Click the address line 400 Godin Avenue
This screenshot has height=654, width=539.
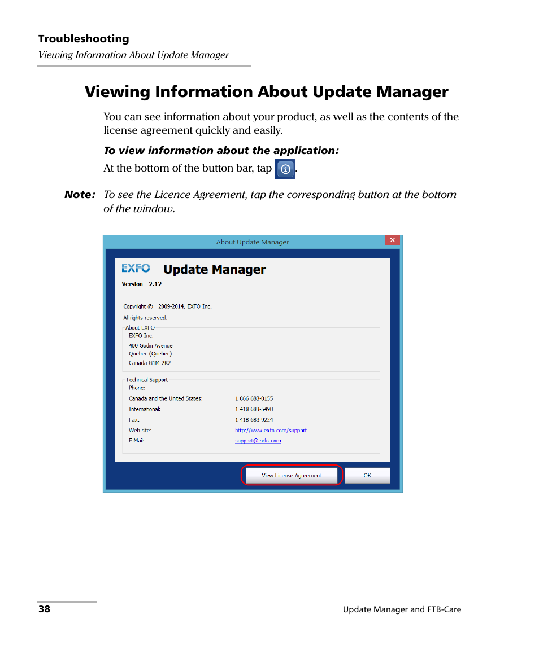click(x=150, y=346)
